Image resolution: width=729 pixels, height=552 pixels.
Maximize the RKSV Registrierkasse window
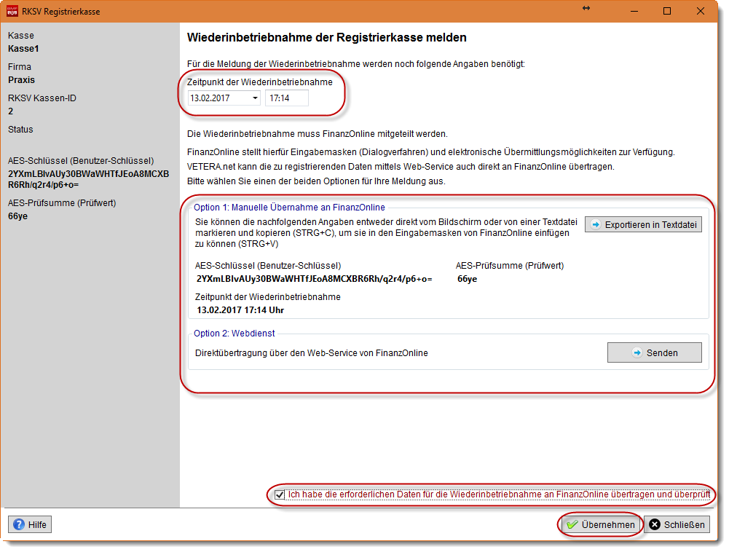(667, 12)
